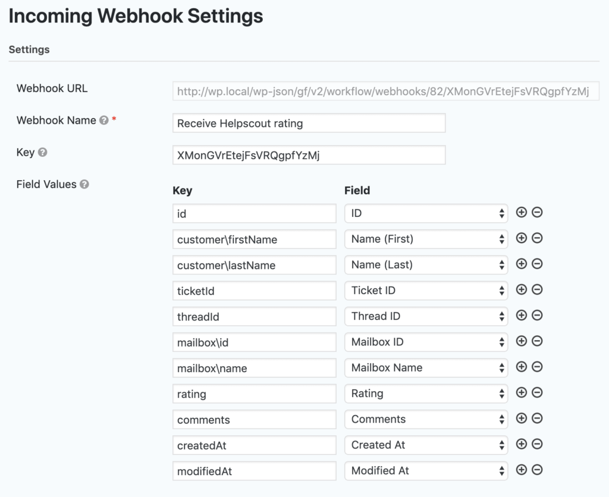Add a row after ticketId mapping

[521, 290]
